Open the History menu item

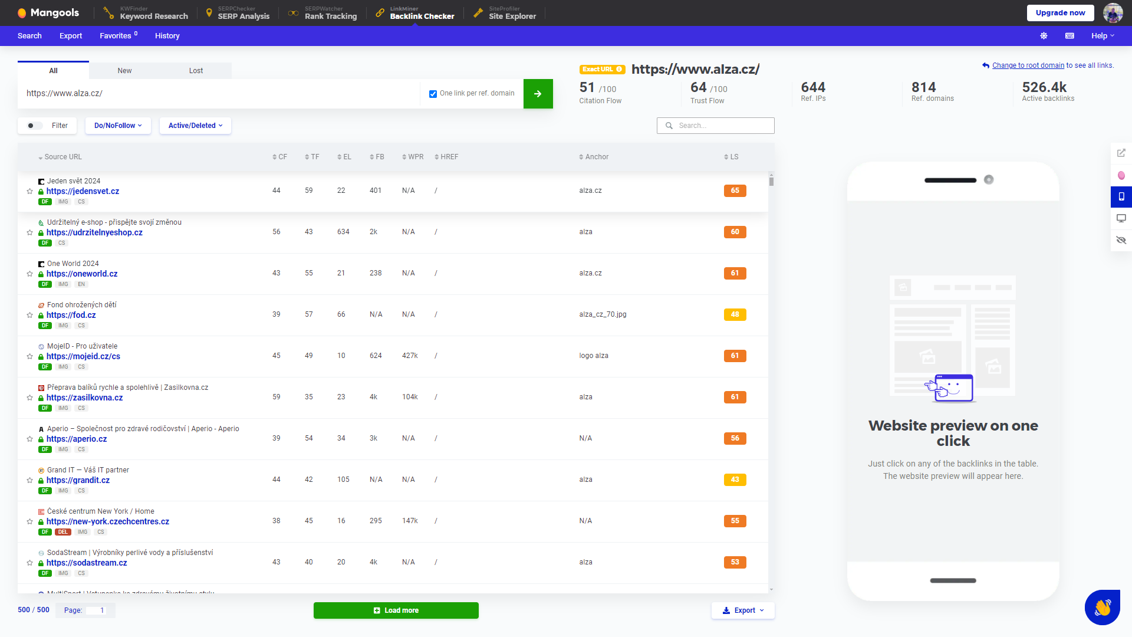(167, 36)
